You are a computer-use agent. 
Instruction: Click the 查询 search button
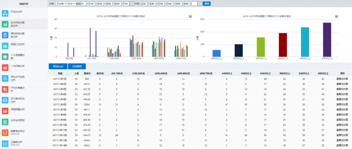click(x=207, y=3)
